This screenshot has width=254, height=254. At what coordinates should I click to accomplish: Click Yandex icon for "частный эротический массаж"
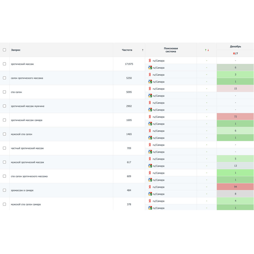coord(150,145)
